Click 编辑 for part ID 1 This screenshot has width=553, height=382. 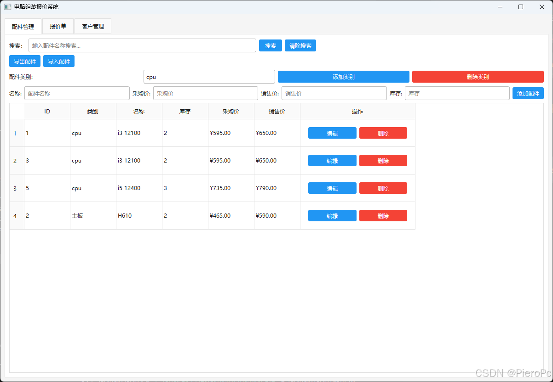click(332, 133)
